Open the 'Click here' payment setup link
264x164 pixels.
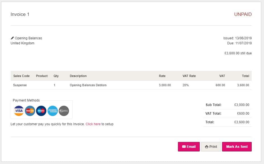pos(93,124)
